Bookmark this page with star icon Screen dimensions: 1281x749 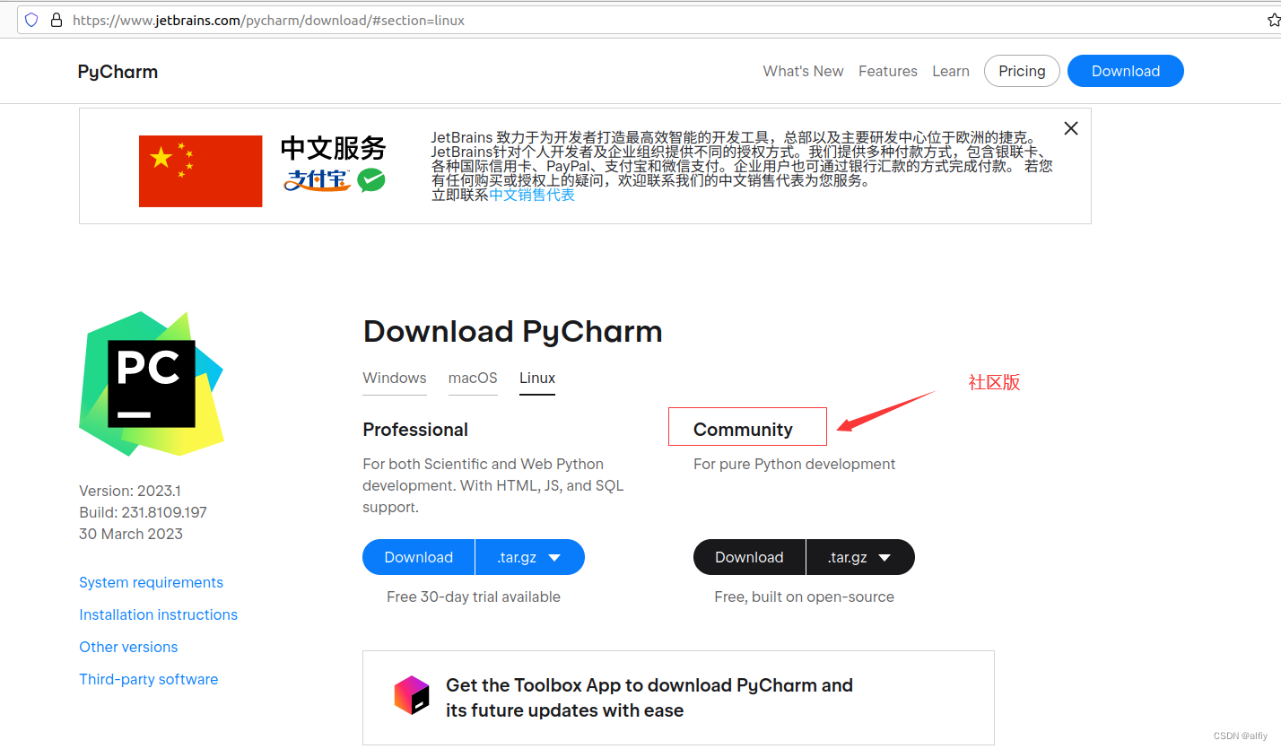click(1274, 19)
